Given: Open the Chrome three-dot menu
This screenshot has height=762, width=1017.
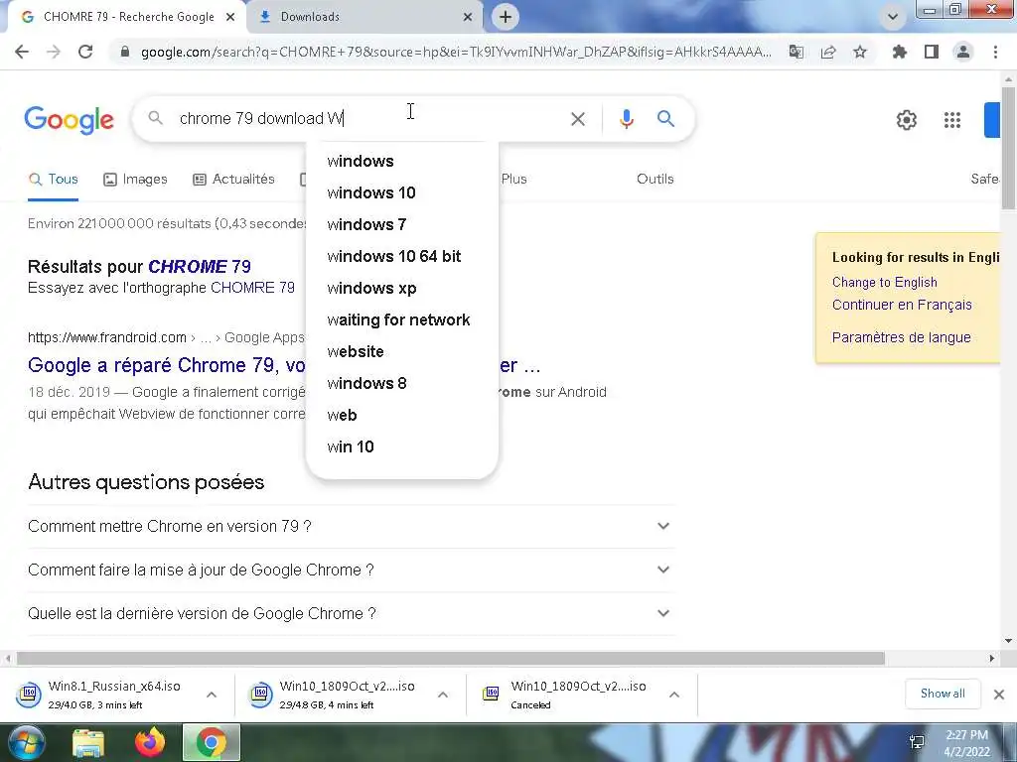Looking at the screenshot, I should pyautogui.click(x=995, y=52).
